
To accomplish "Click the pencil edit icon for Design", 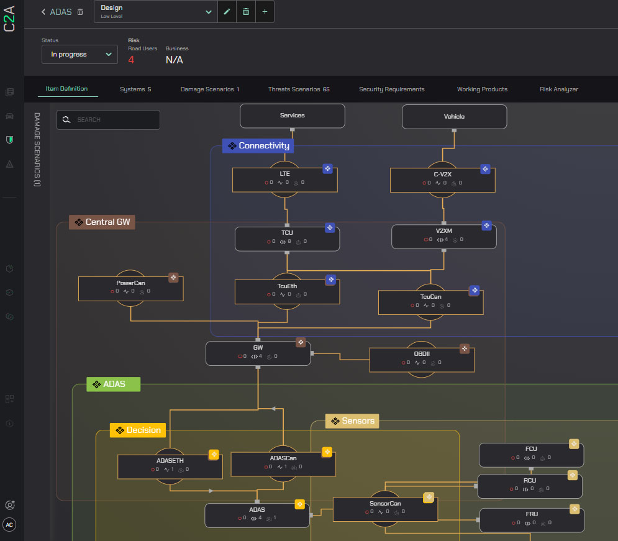I will pyautogui.click(x=227, y=11).
